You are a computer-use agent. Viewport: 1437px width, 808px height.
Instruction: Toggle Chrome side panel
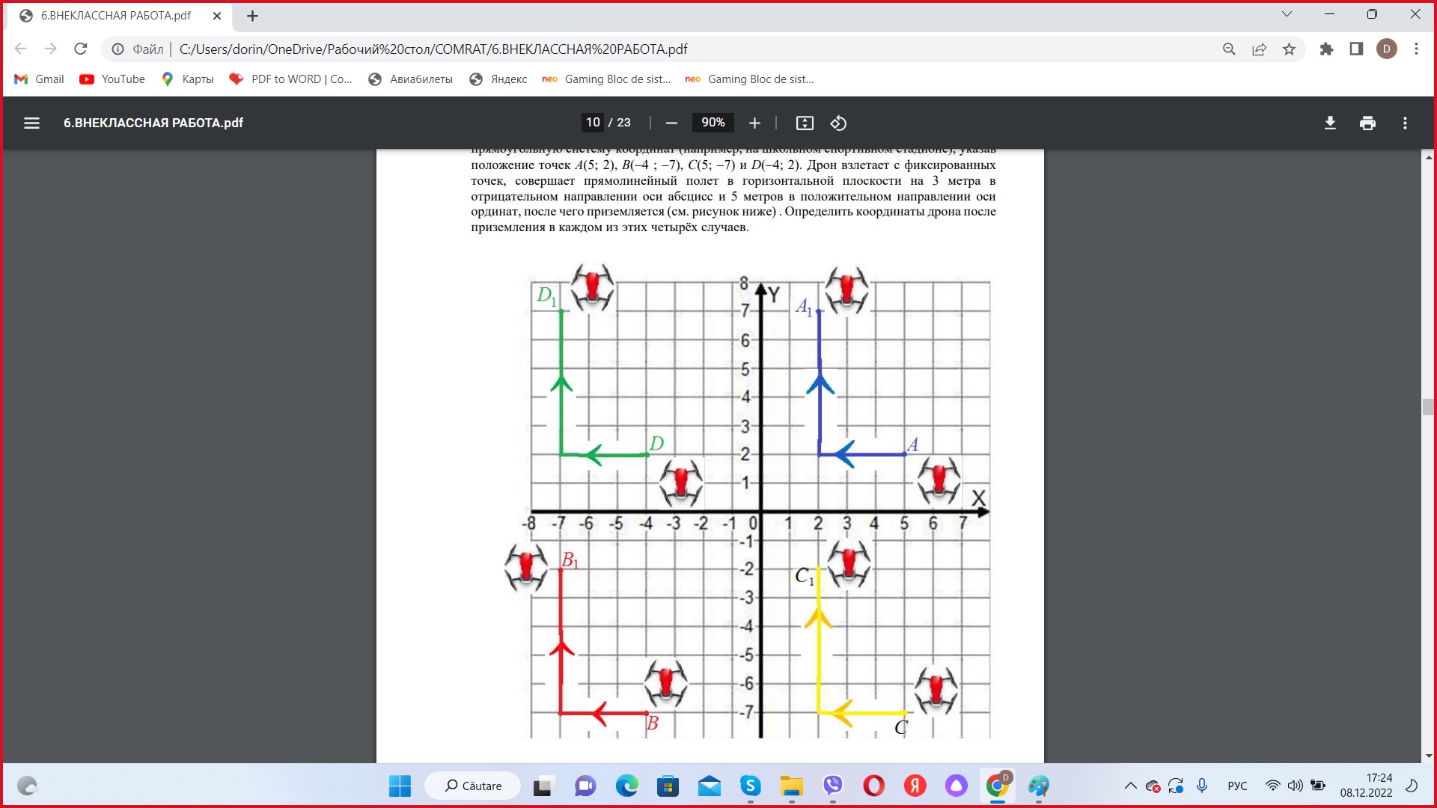point(1356,49)
